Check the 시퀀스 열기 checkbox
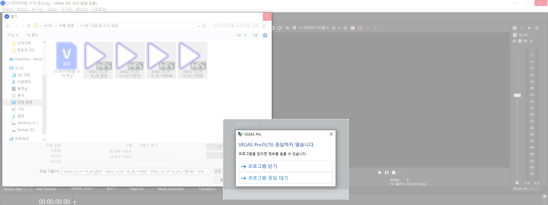This screenshot has width=548, height=205. point(136,145)
